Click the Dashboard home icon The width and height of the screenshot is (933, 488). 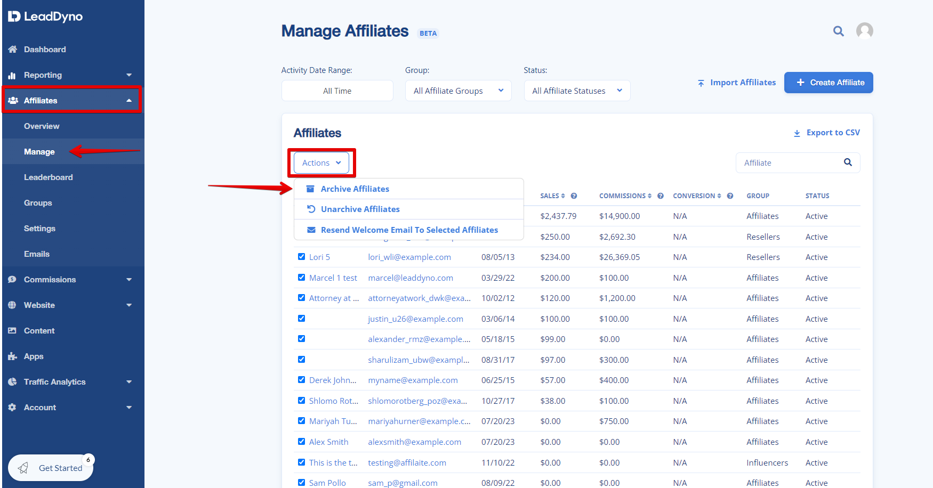coord(13,50)
